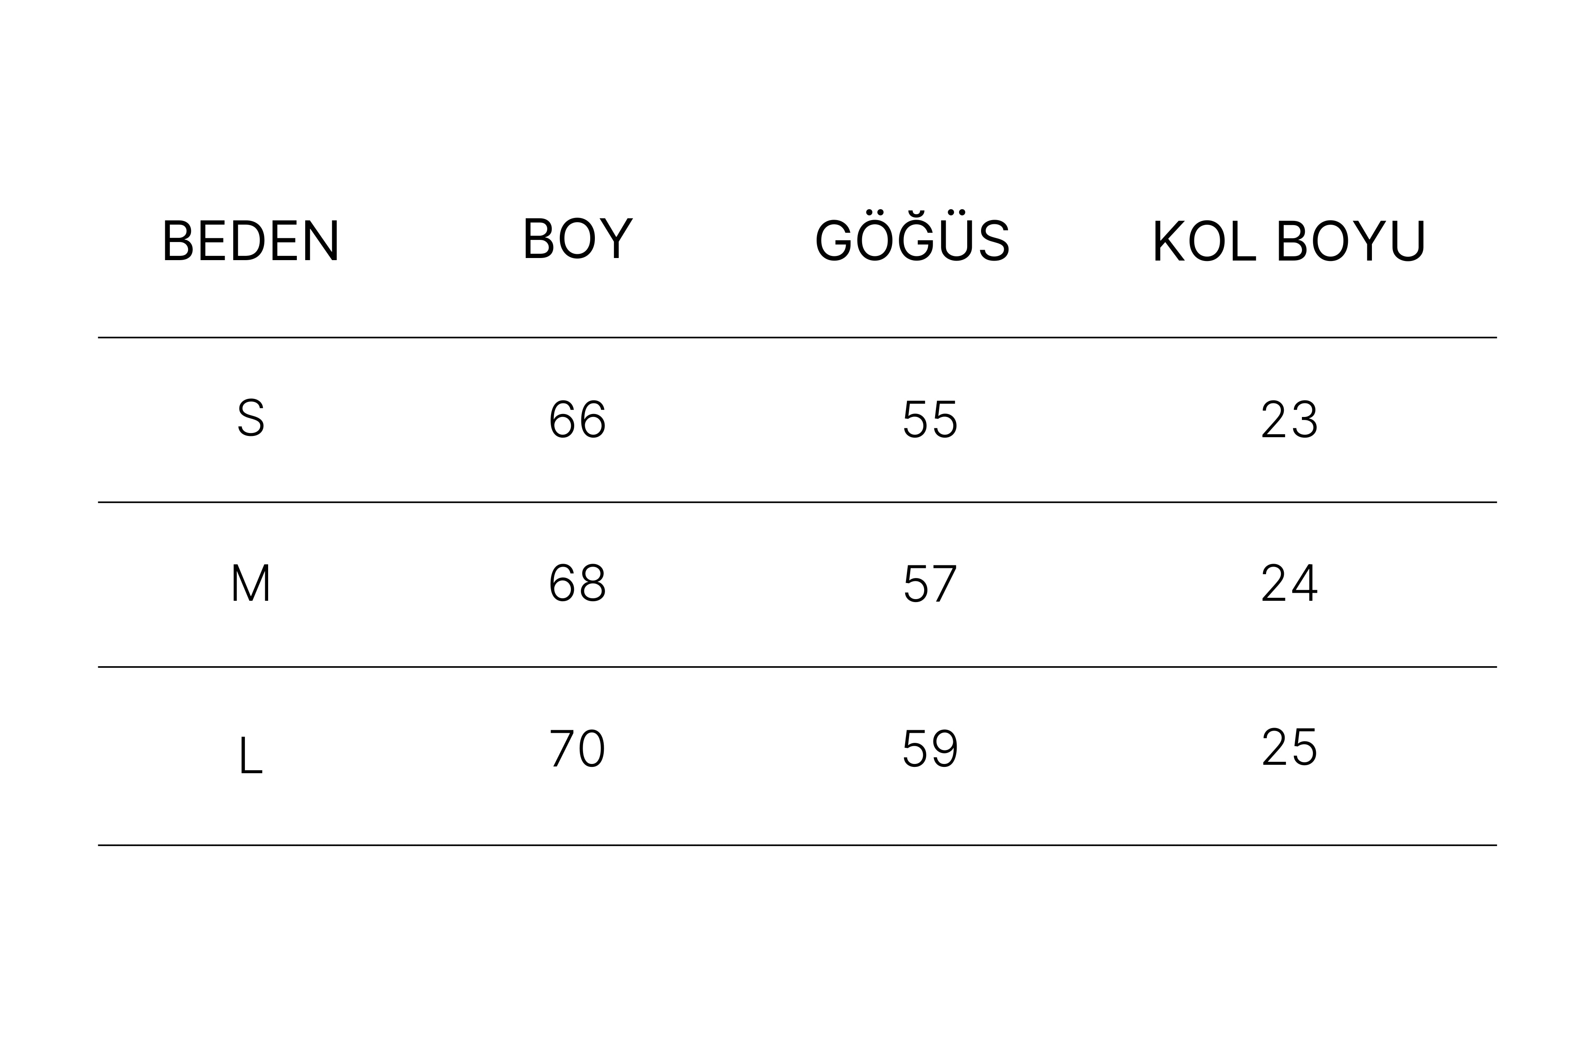Click the GÖĞÜS column header

click(912, 237)
